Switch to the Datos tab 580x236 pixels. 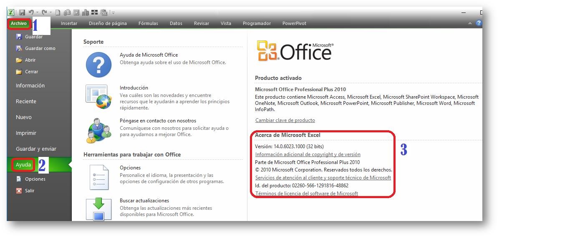click(x=176, y=23)
